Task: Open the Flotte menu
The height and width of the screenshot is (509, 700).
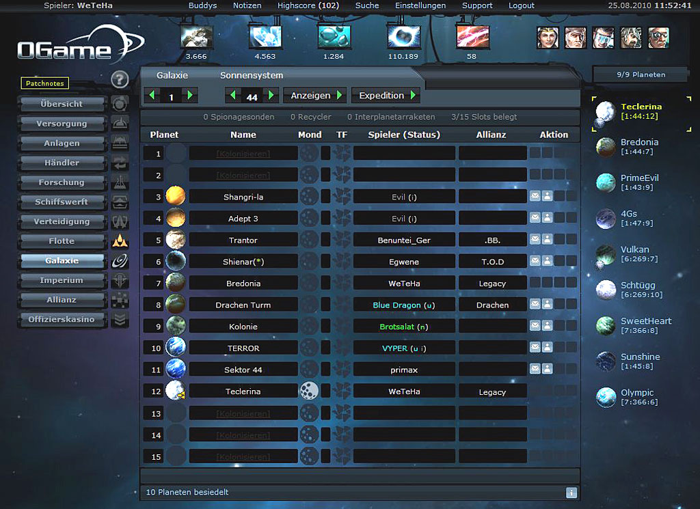Action: tap(62, 241)
